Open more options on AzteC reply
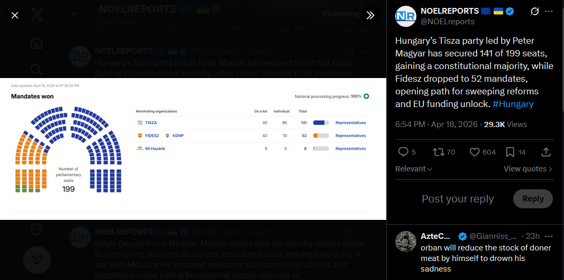 pyautogui.click(x=549, y=236)
